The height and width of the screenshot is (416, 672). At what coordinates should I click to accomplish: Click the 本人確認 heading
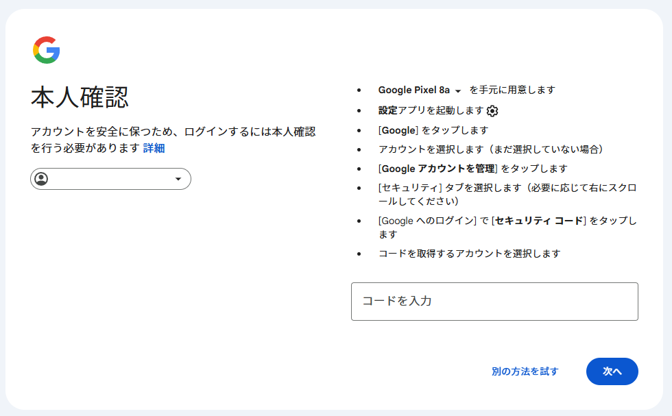(x=80, y=97)
